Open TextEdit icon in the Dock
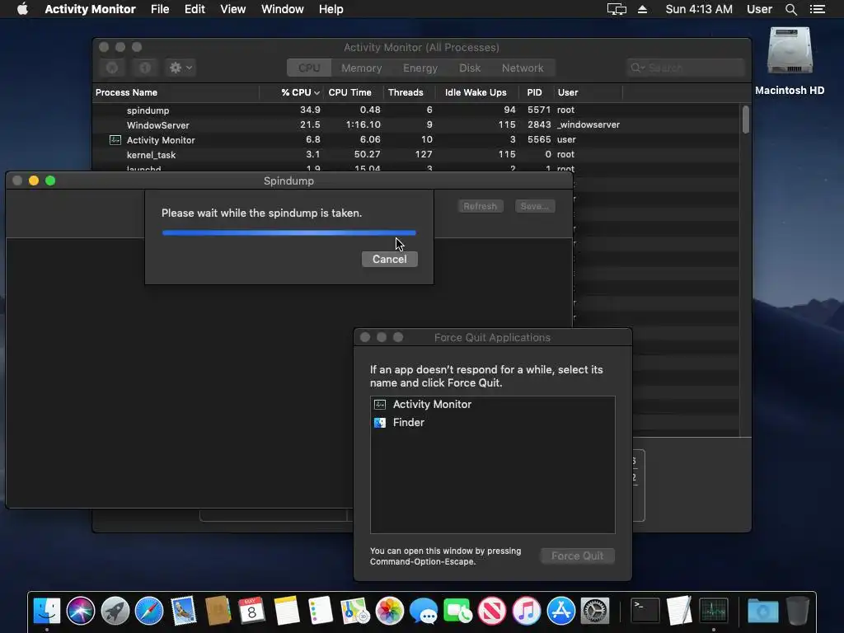Image resolution: width=844 pixels, height=633 pixels. click(679, 611)
